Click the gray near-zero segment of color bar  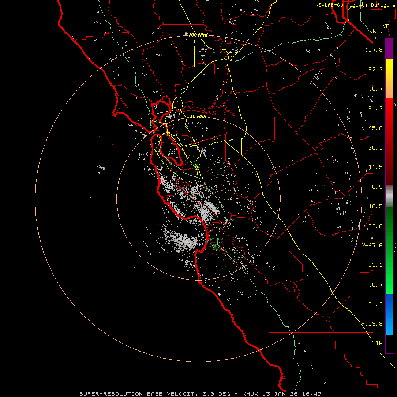coord(390,196)
